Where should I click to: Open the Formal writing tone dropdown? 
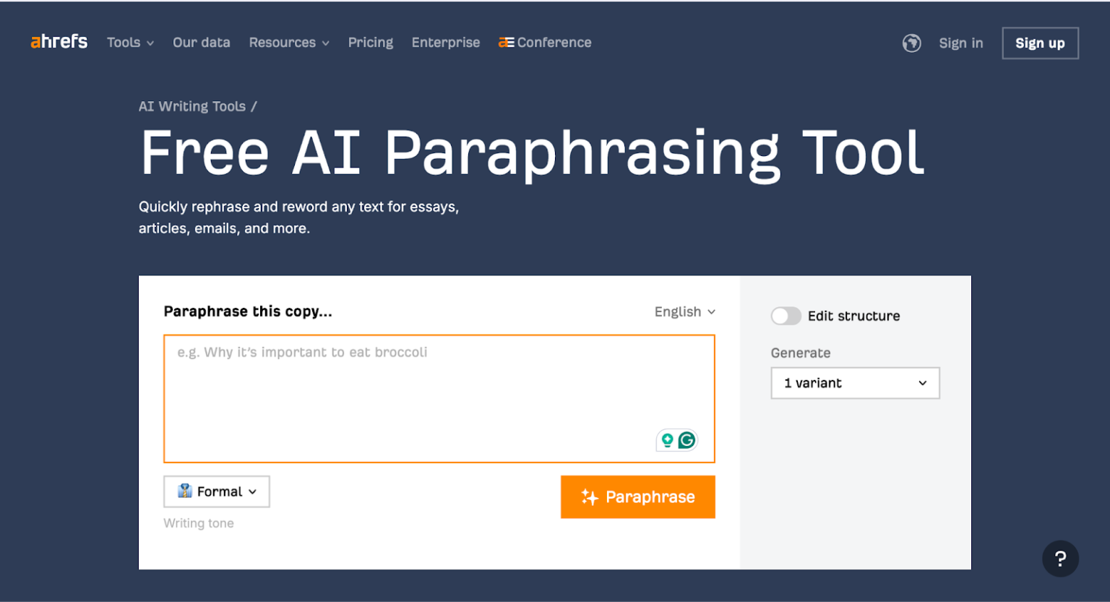tap(217, 491)
